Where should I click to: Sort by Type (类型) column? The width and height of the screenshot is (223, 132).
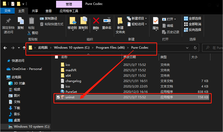point(164,57)
